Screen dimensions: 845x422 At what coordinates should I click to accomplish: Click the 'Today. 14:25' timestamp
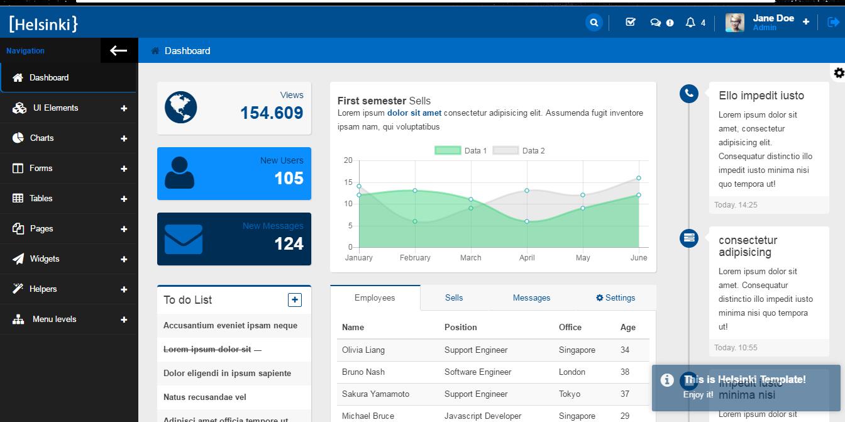pyautogui.click(x=736, y=205)
